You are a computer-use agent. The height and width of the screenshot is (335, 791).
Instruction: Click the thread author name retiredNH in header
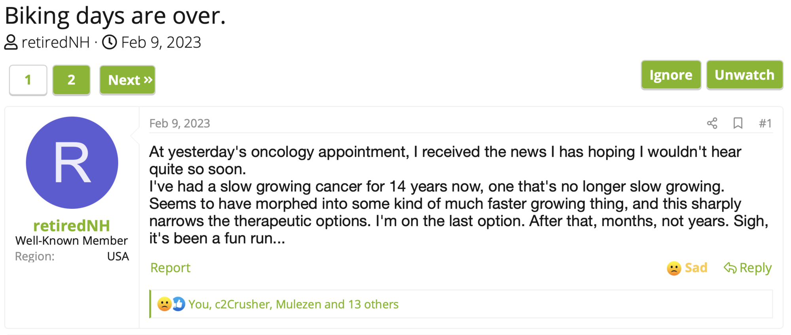point(56,42)
